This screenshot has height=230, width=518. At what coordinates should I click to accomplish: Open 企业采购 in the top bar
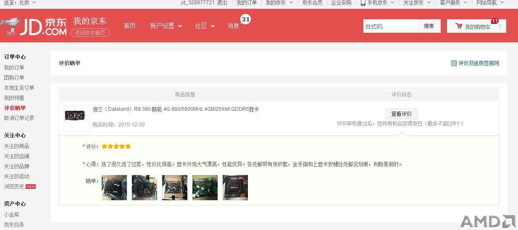coord(341,3)
